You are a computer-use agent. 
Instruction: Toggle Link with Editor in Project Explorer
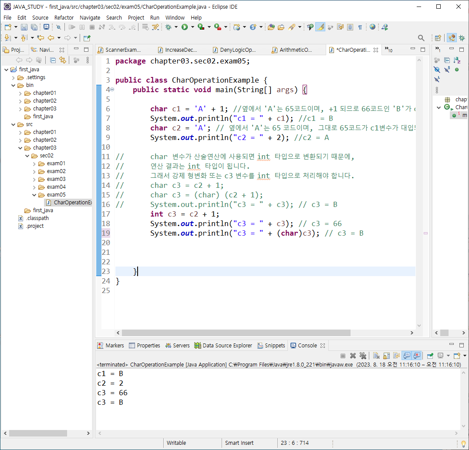[63, 60]
